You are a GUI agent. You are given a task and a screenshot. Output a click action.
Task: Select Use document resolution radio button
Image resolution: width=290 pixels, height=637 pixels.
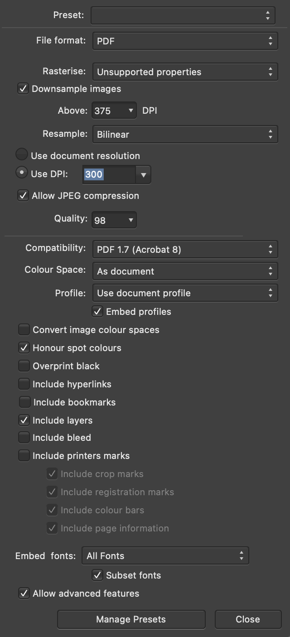click(22, 154)
